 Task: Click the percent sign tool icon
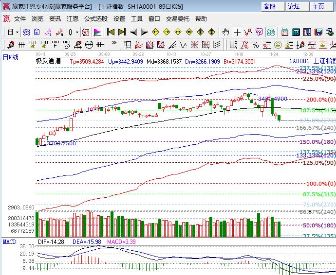click(x=256, y=45)
